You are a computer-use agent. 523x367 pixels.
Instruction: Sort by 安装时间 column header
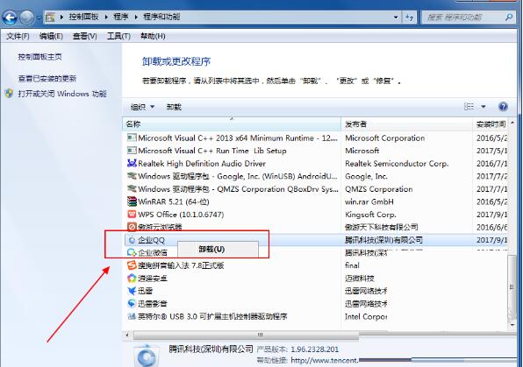click(491, 124)
